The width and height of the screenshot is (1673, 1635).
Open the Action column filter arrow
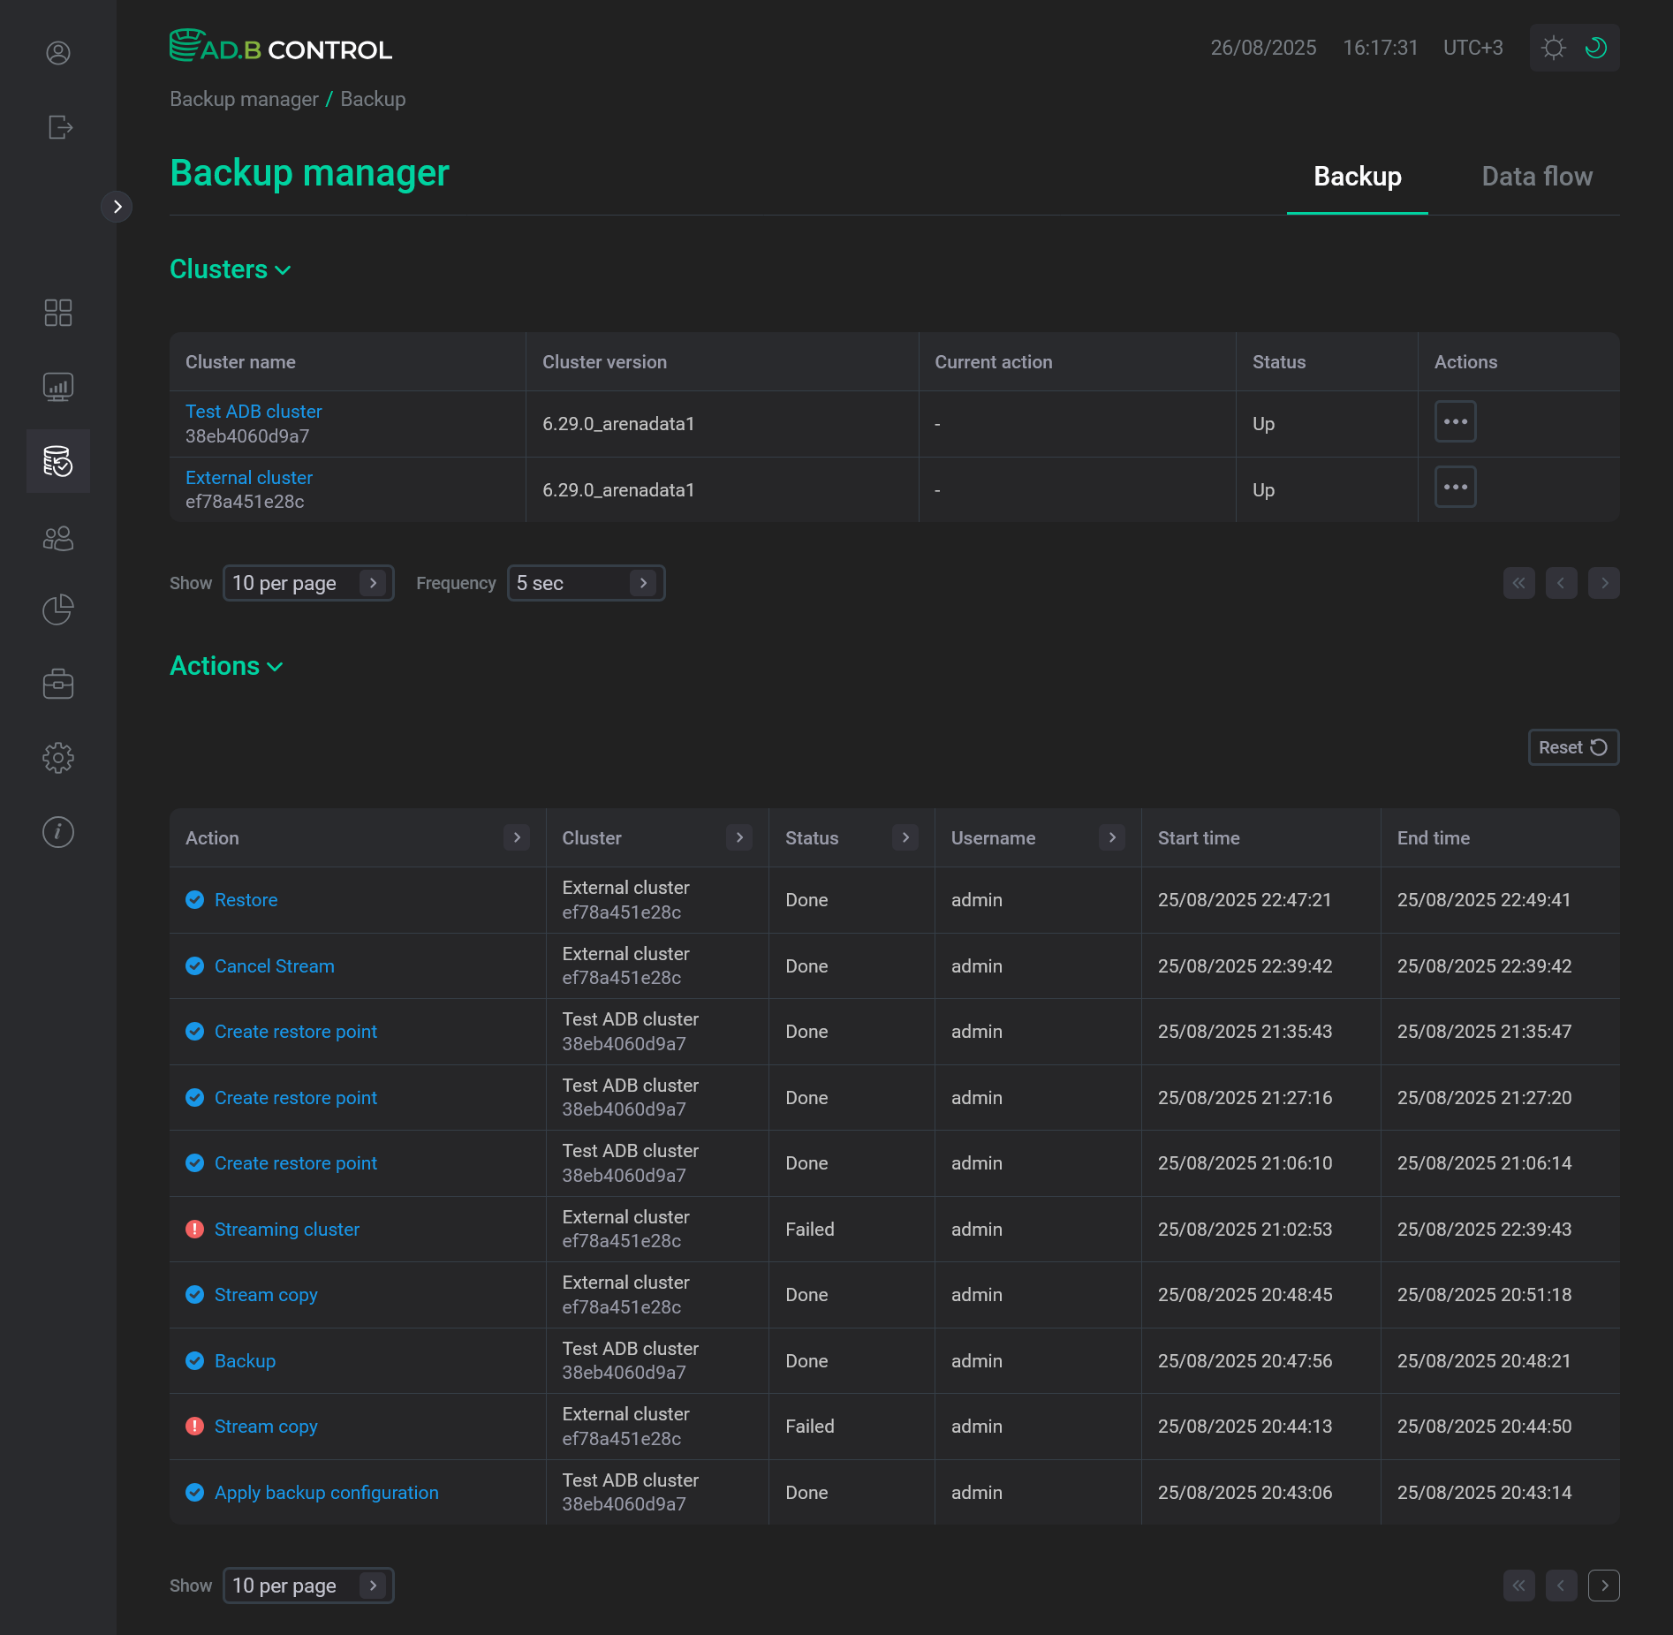(517, 837)
